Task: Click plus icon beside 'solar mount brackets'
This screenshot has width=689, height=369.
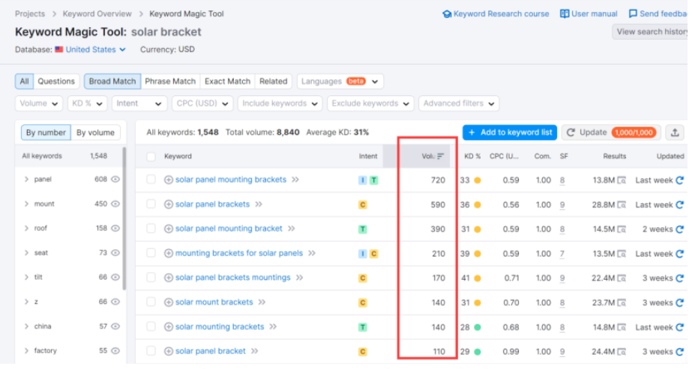Action: coord(169,302)
